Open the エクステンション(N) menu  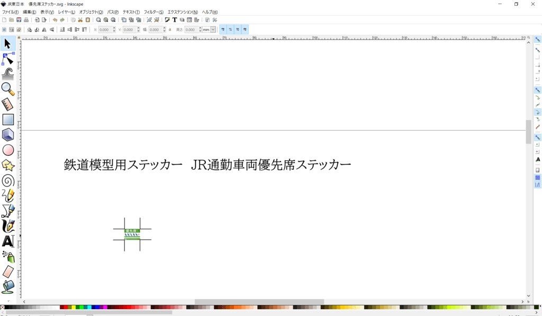pos(183,12)
